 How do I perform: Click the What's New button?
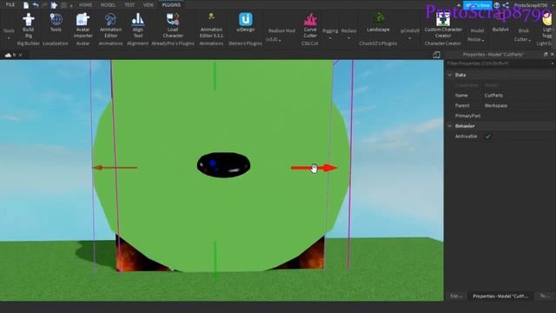coord(477,5)
